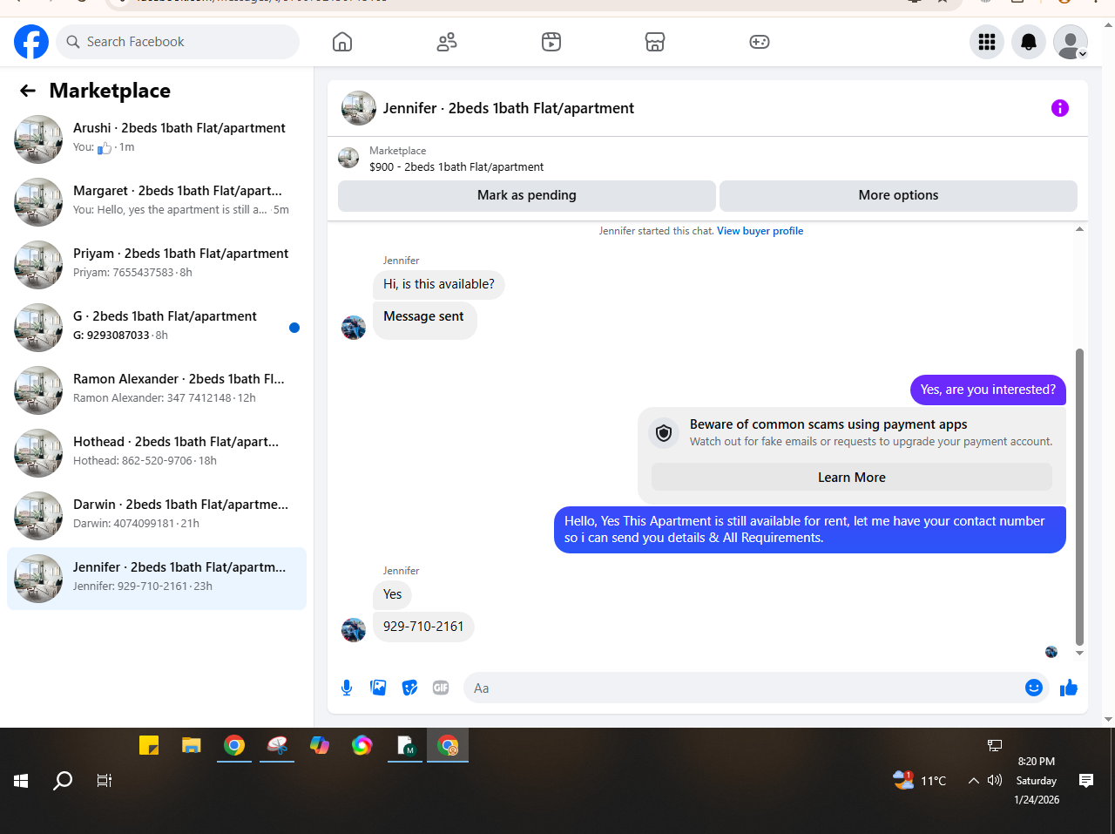
Task: Select the Jennifer conversation in list
Action: 157,579
